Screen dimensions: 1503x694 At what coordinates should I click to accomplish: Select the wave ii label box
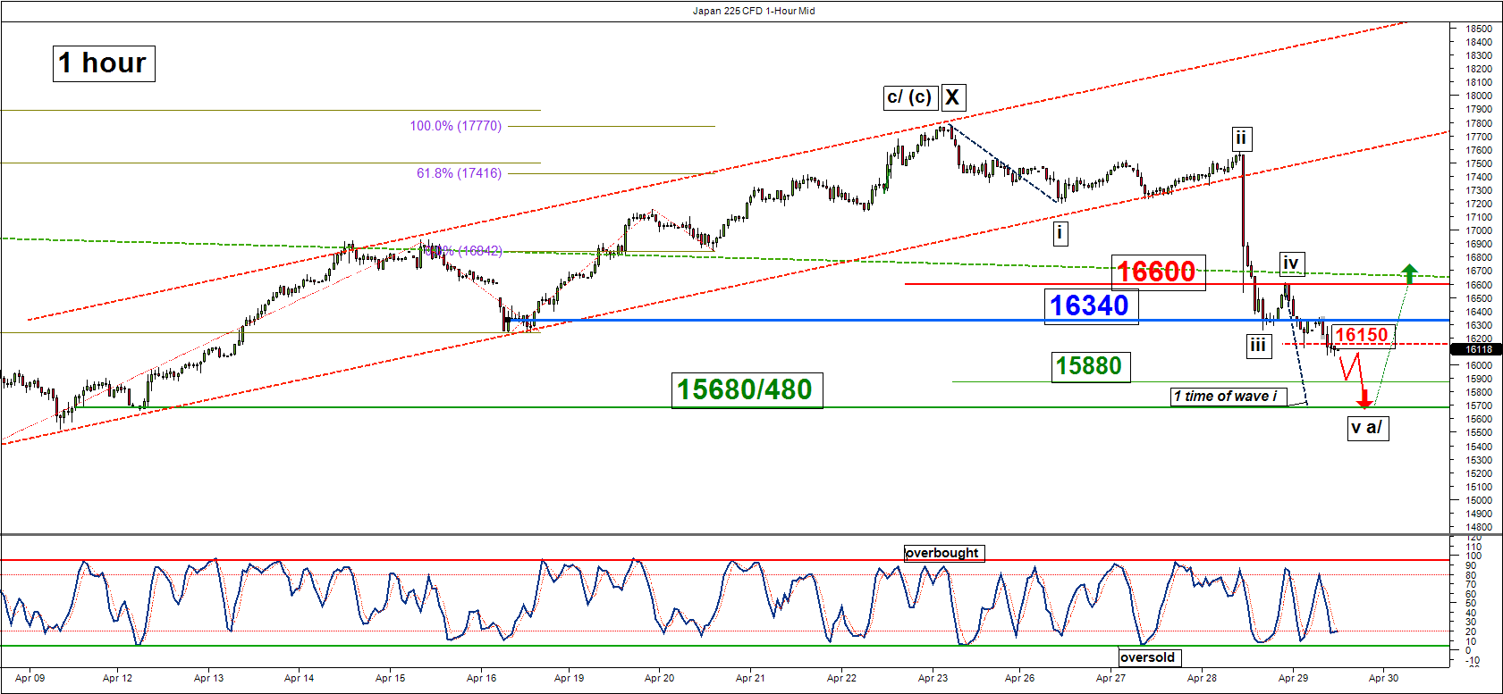(x=1241, y=138)
